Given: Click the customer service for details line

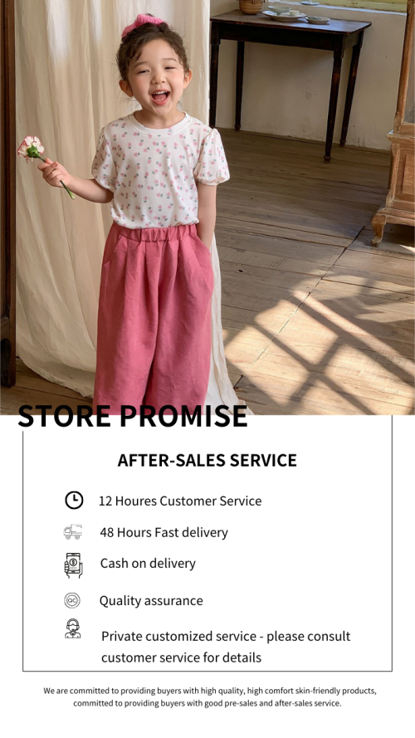Looking at the screenshot, I should coord(181,657).
